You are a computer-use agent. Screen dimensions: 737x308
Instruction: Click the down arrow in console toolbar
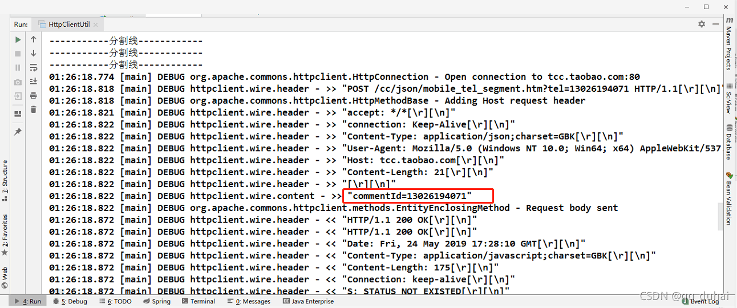tap(34, 54)
